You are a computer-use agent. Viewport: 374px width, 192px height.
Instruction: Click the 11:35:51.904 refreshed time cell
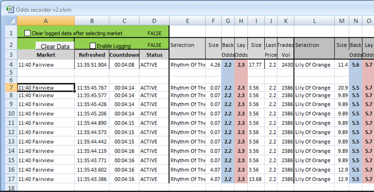[92, 65]
